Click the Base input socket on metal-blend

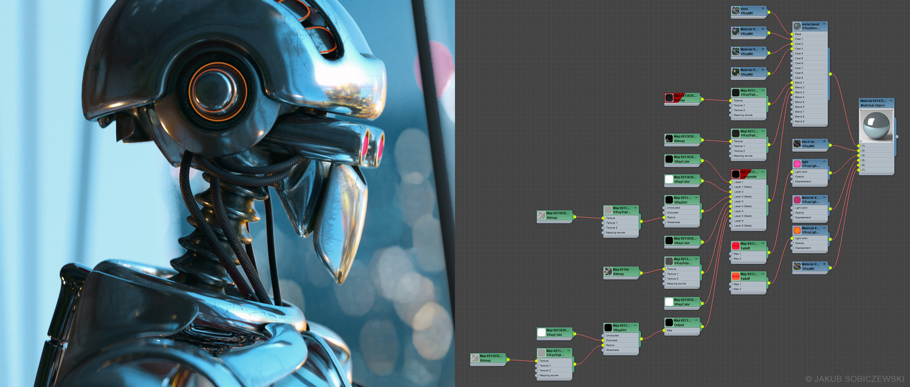pyautogui.click(x=792, y=34)
